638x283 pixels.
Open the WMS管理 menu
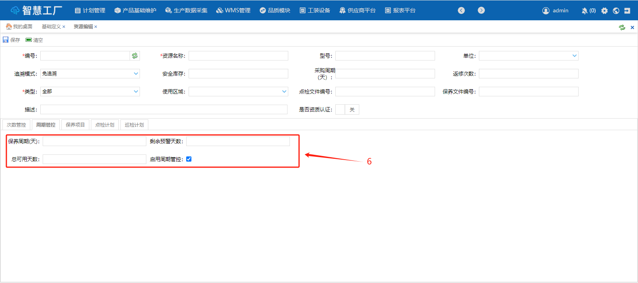[233, 11]
